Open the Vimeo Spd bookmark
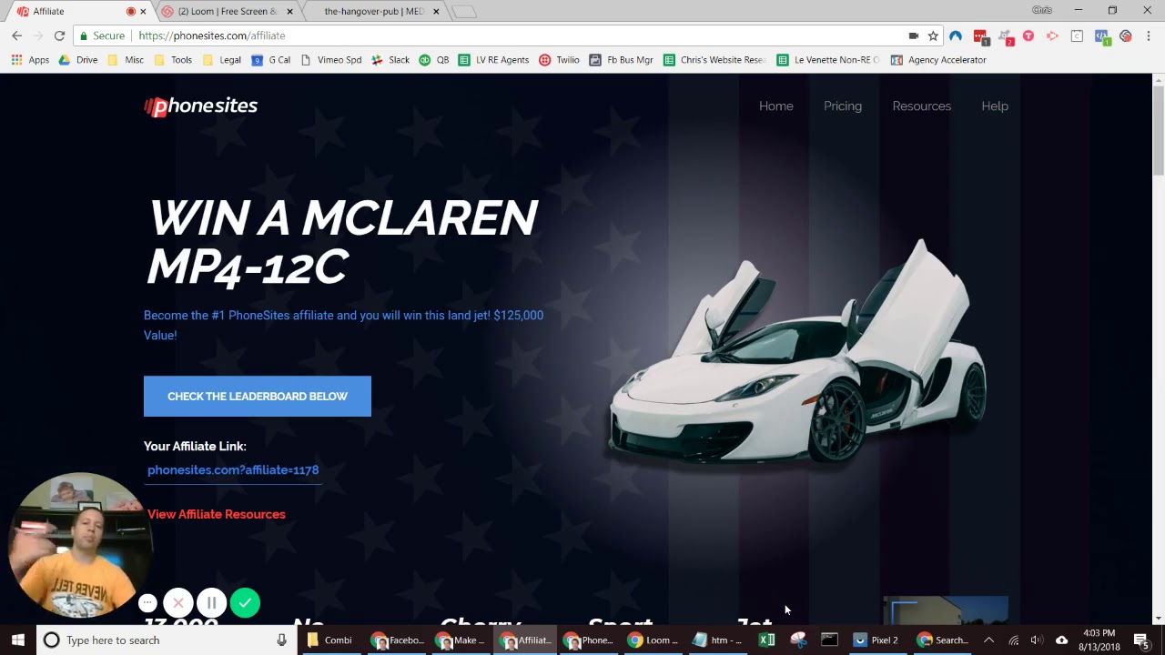1165x655 pixels. [330, 60]
